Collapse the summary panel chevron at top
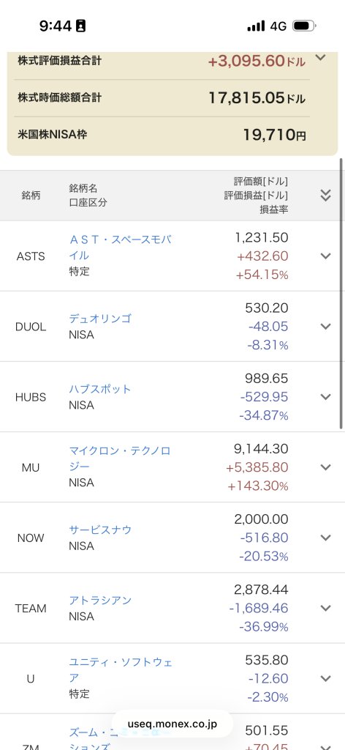The image size is (345, 750). [321, 58]
